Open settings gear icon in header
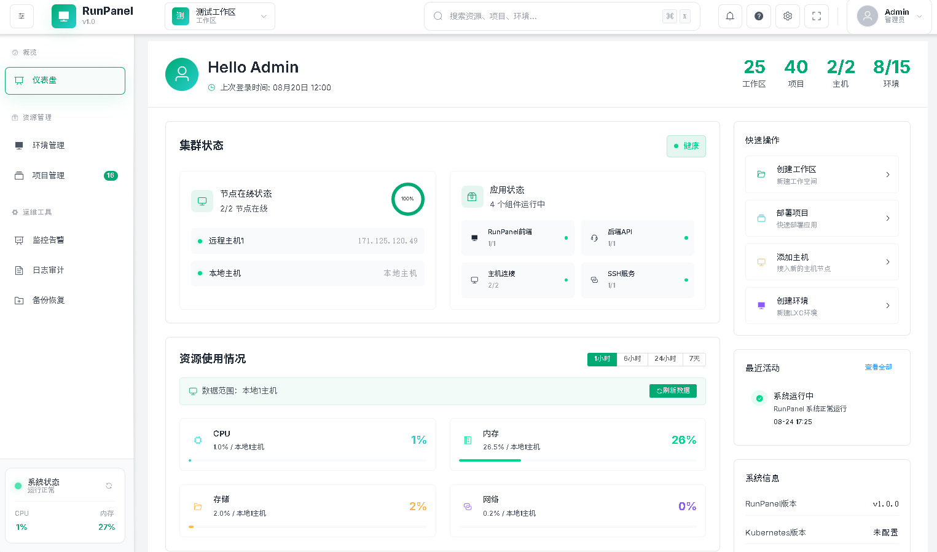The image size is (937, 552). pos(788,17)
